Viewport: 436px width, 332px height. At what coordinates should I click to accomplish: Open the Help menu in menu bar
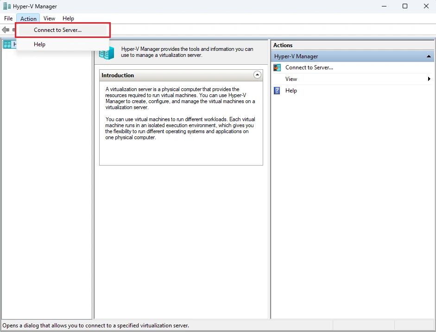68,18
